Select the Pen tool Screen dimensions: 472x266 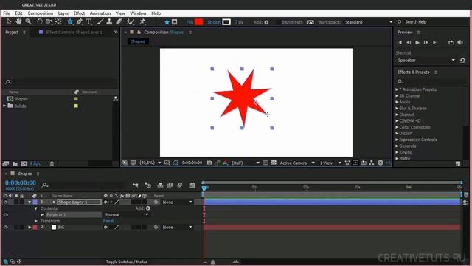pos(80,21)
